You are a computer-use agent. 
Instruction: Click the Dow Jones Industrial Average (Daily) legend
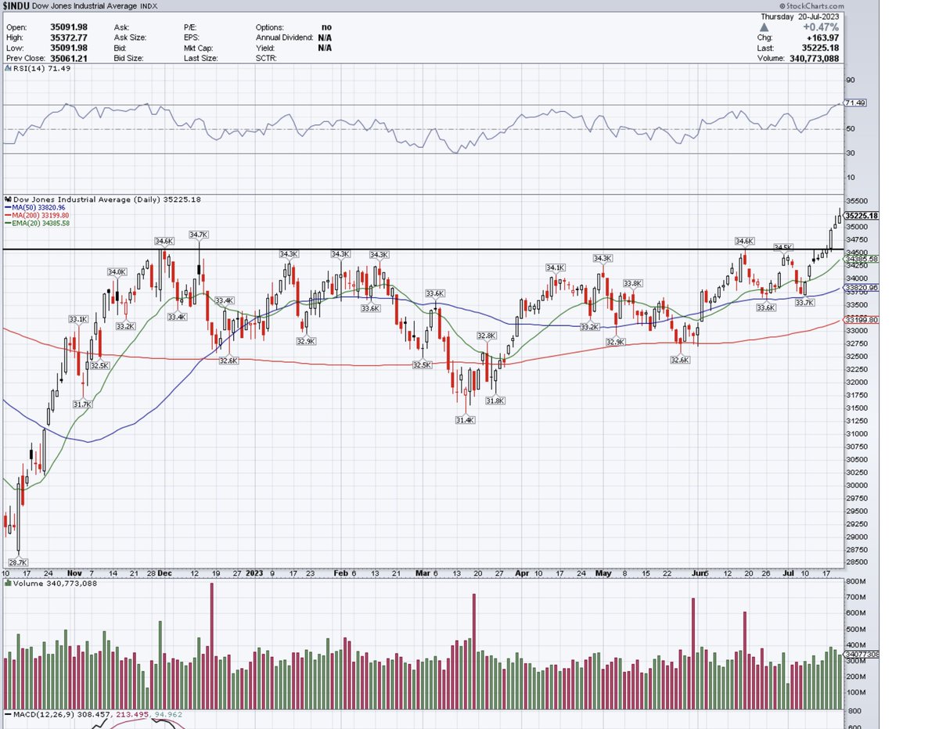pyautogui.click(x=103, y=199)
